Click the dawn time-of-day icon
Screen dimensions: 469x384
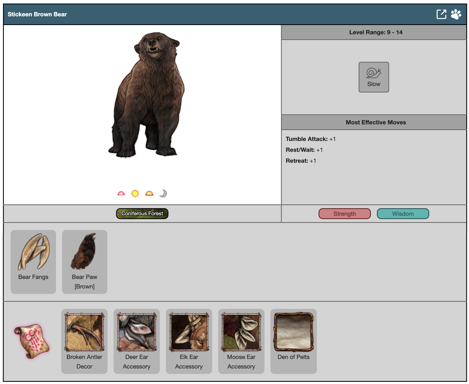point(121,193)
